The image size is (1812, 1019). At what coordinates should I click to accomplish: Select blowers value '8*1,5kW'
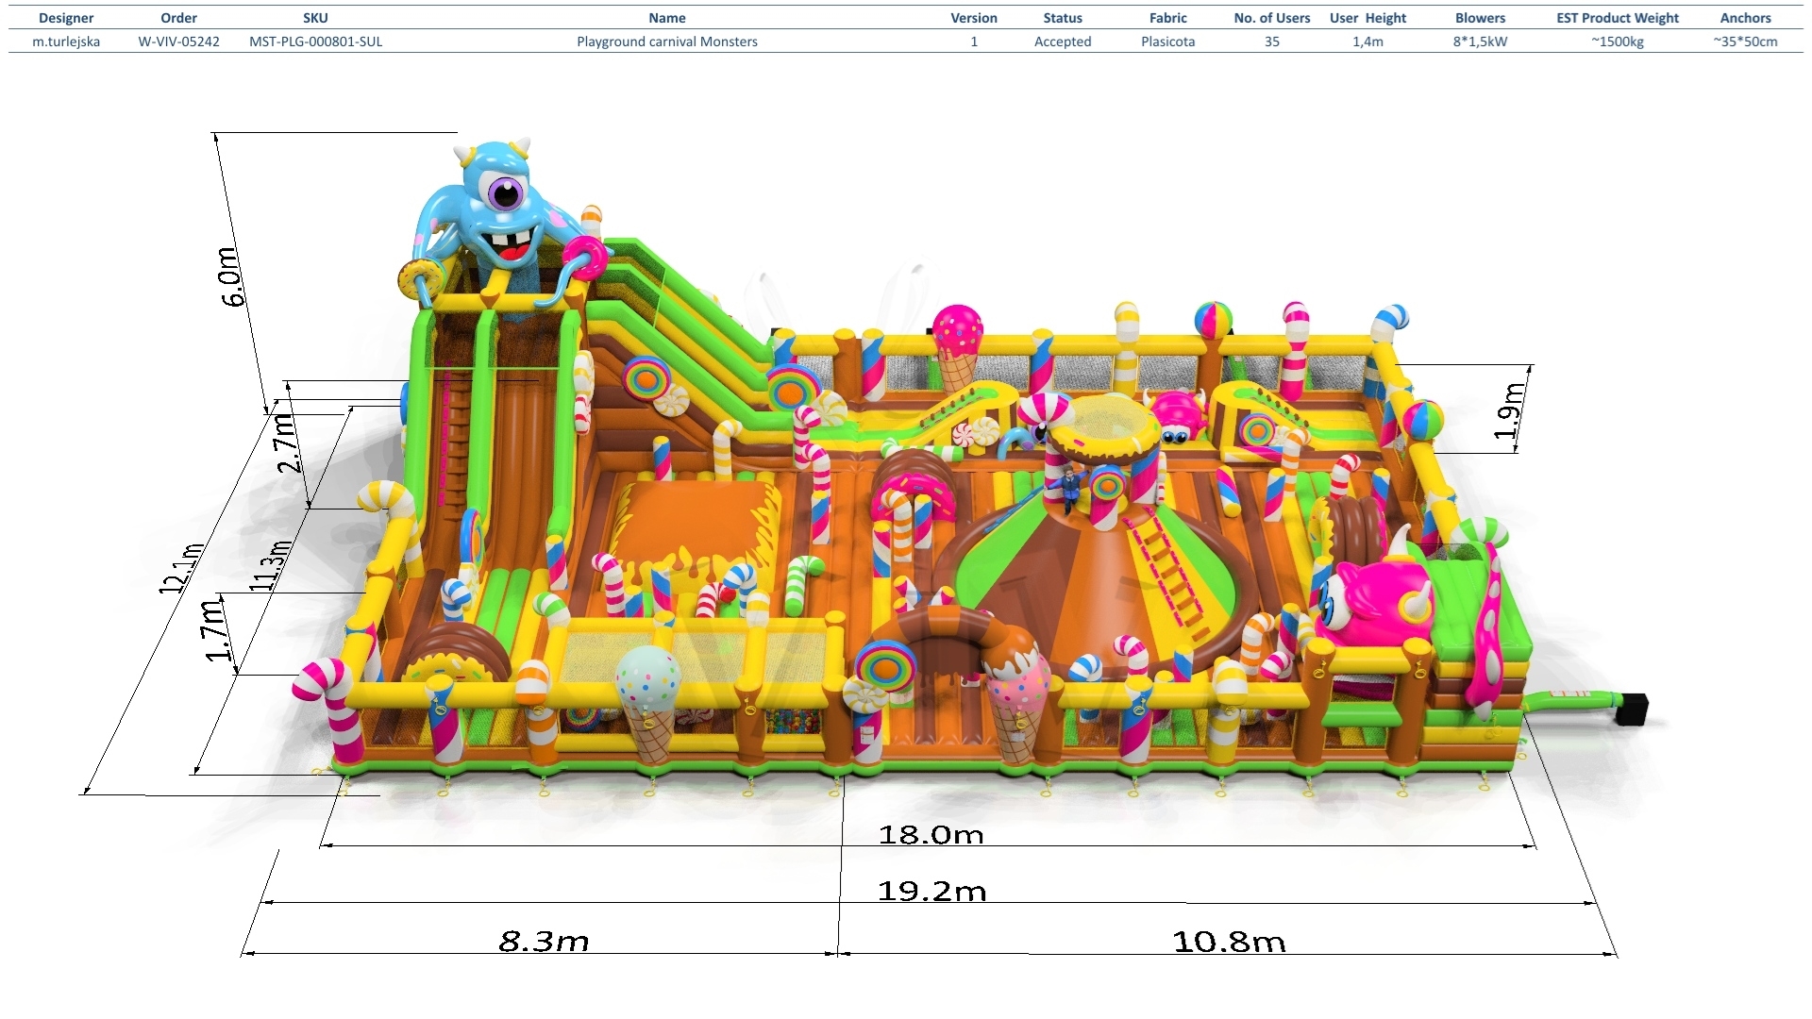click(x=1480, y=42)
